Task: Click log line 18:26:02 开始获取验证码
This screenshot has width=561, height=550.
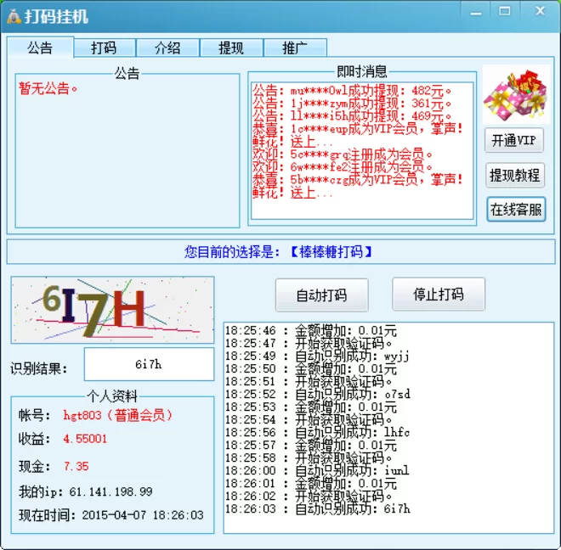Action: click(309, 496)
